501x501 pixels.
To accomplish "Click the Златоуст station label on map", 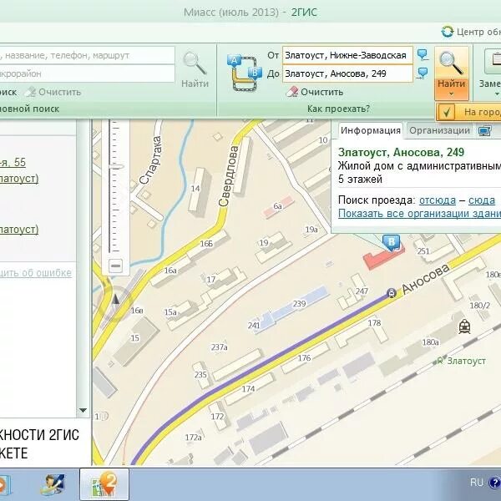I will click(x=466, y=361).
